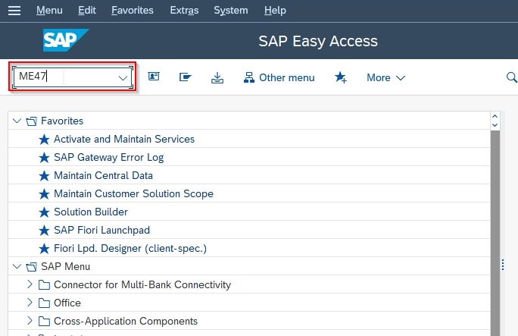Select Solution Builder favorite

tap(91, 212)
